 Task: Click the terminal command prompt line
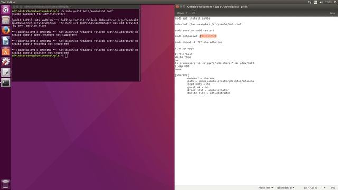(40, 56)
